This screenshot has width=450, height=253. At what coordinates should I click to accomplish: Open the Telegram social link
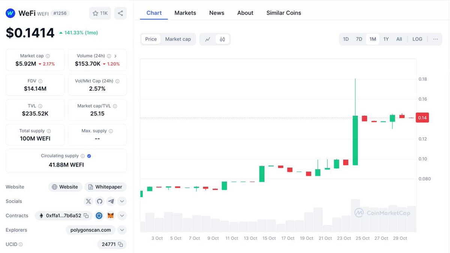coord(111,201)
